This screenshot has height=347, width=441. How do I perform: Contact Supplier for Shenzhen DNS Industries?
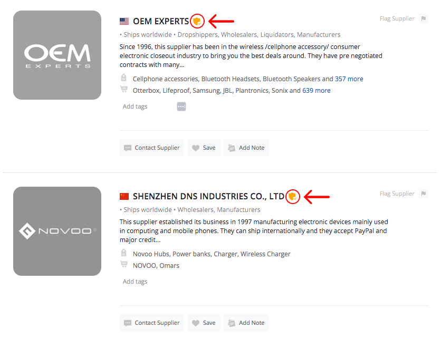151,323
